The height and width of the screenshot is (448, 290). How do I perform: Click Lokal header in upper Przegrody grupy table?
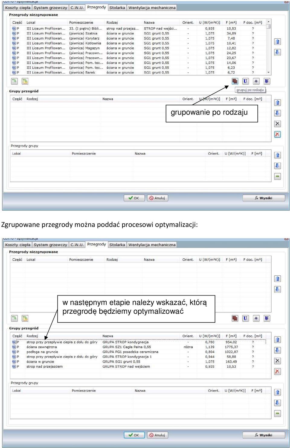click(17, 154)
